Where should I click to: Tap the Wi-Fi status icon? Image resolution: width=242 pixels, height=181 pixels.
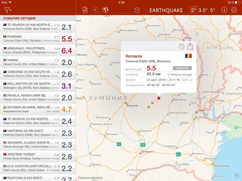click(10, 2)
